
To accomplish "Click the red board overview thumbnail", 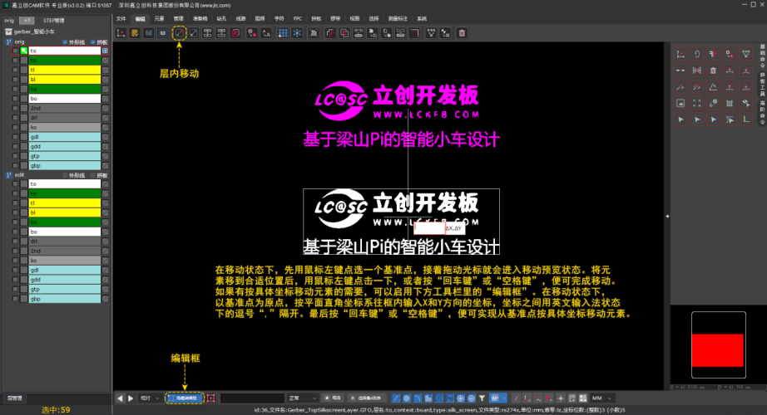I will point(718,350).
